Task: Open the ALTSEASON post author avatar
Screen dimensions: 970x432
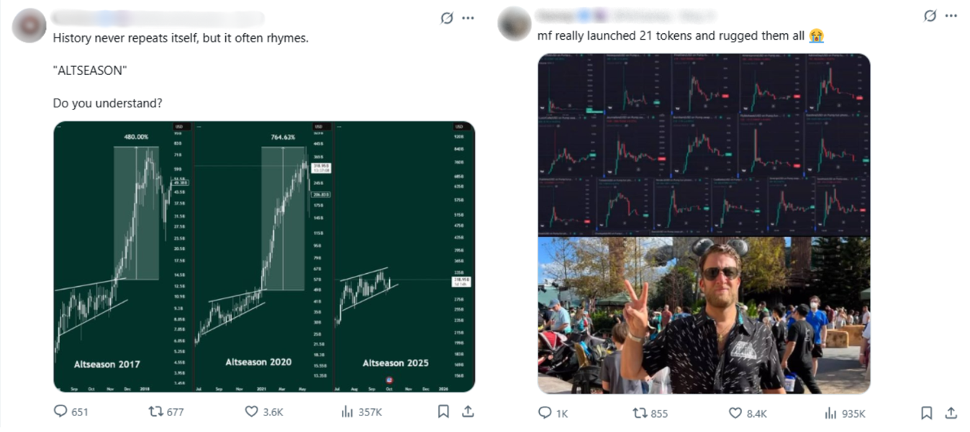Action: point(30,25)
